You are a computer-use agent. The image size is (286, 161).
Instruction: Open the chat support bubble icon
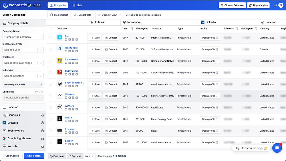(x=277, y=148)
